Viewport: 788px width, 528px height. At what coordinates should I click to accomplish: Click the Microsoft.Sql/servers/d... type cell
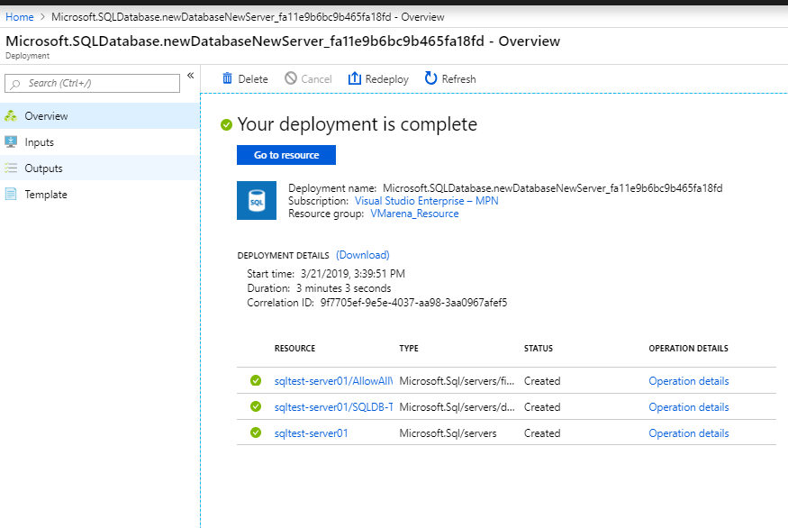pyautogui.click(x=457, y=407)
